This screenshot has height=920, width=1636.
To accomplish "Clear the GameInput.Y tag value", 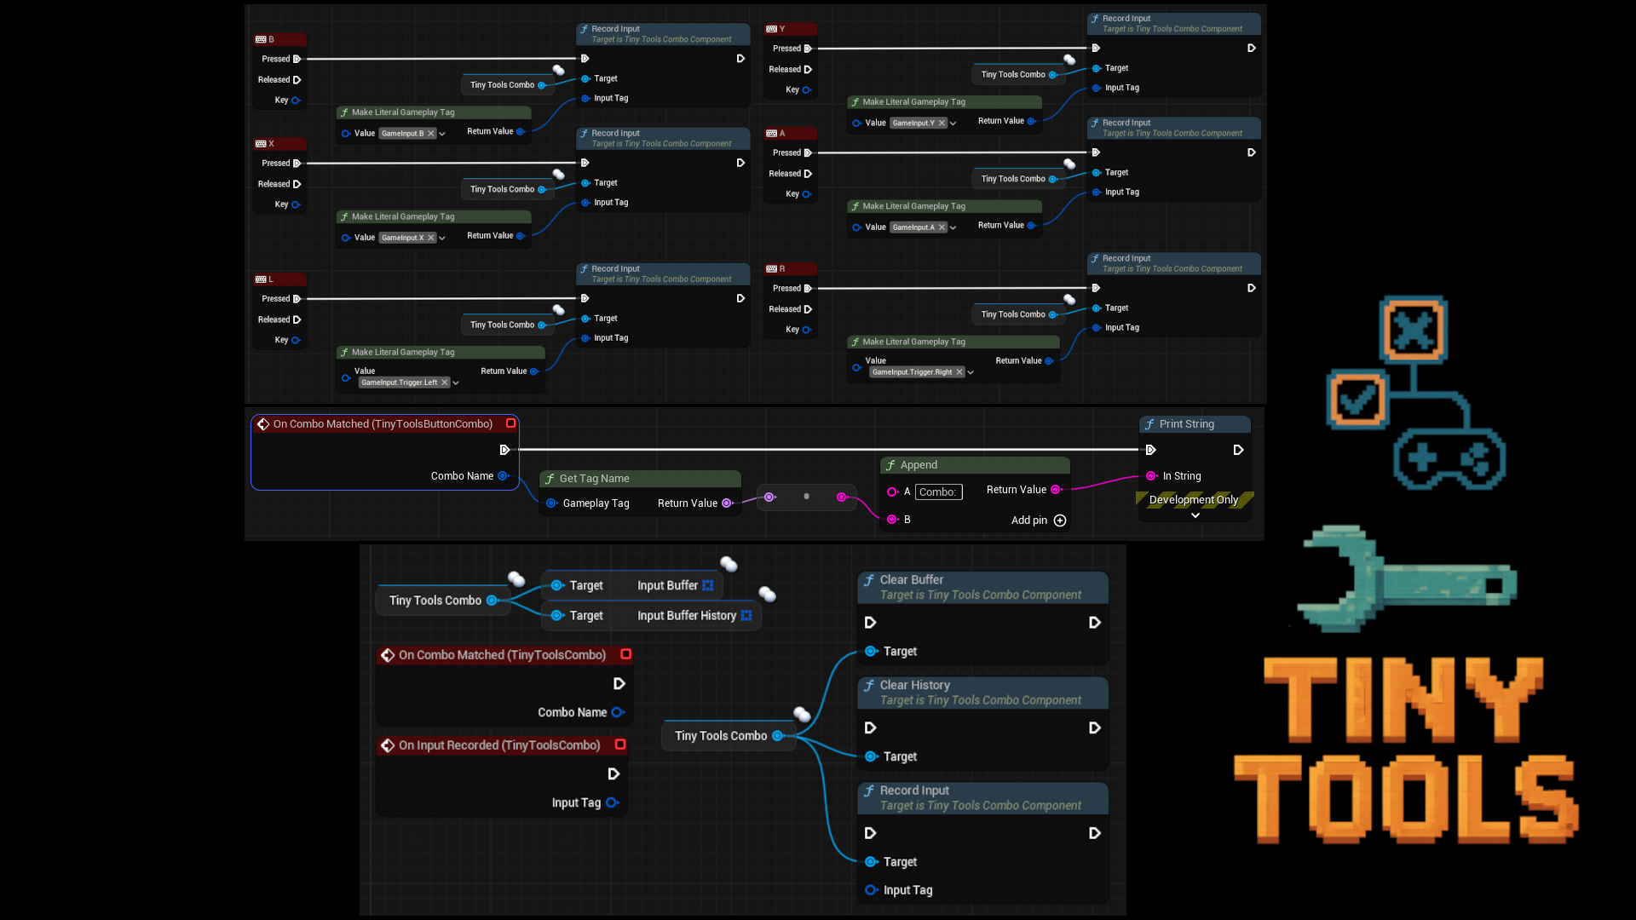I will (x=942, y=124).
